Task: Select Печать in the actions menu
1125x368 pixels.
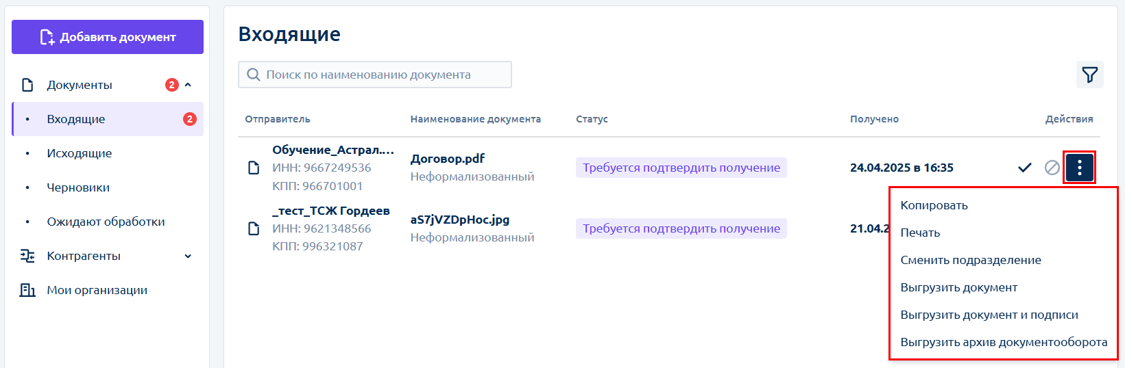Action: (920, 233)
